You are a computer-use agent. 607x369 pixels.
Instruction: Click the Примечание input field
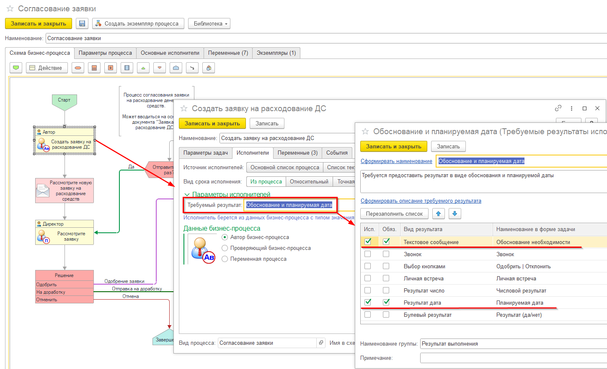(514, 358)
